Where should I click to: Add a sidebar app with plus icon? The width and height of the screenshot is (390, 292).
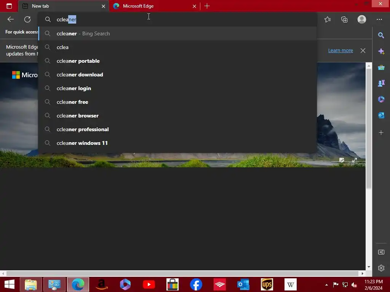tap(381, 133)
